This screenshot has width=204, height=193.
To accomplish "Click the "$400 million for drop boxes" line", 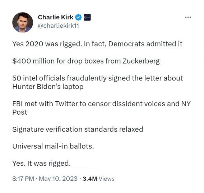I will tap(86, 61).
